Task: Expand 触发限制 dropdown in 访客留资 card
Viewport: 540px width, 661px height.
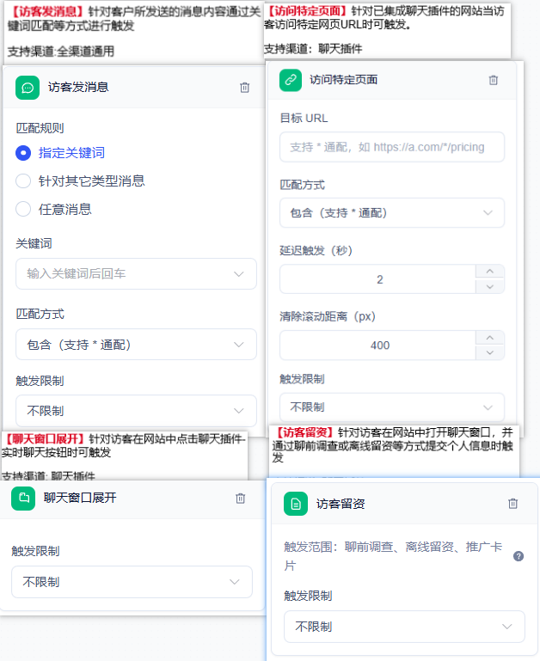Action: click(x=405, y=627)
